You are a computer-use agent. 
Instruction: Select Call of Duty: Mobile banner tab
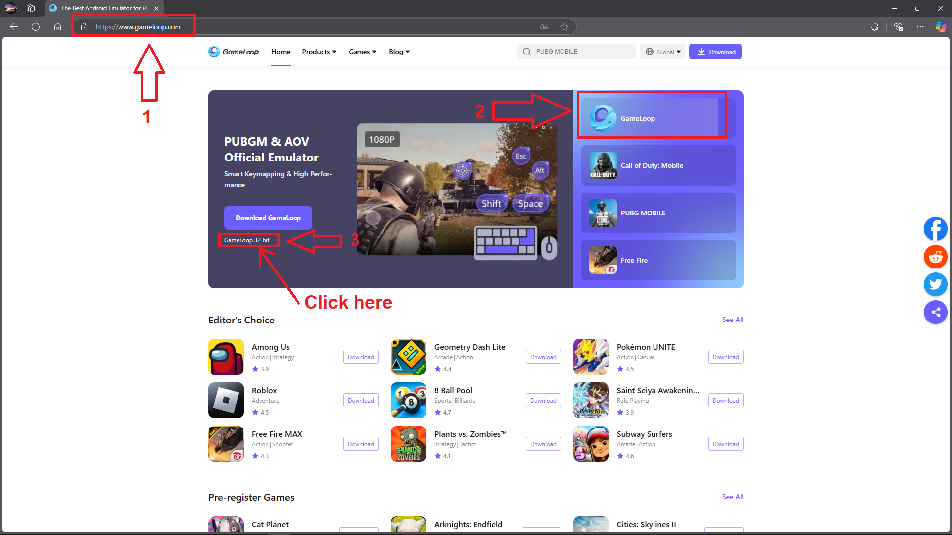coord(658,165)
